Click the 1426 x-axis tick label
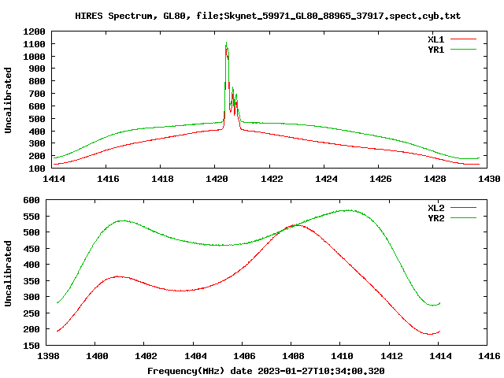The image size is (504, 378). (x=380, y=179)
